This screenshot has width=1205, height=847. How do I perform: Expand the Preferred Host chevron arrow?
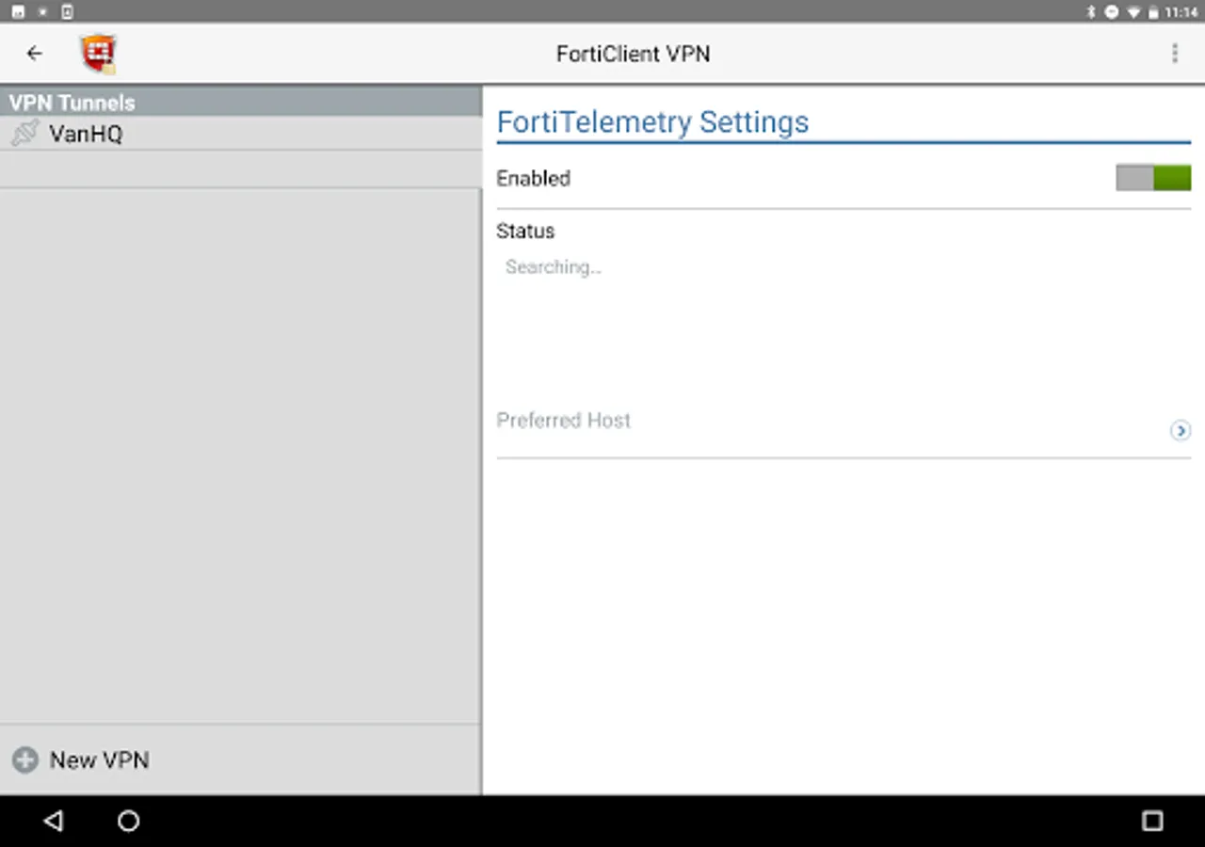1180,430
